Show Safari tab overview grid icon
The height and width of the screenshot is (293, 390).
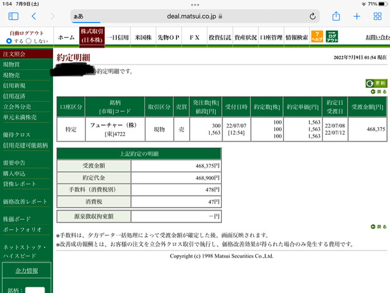point(378,16)
